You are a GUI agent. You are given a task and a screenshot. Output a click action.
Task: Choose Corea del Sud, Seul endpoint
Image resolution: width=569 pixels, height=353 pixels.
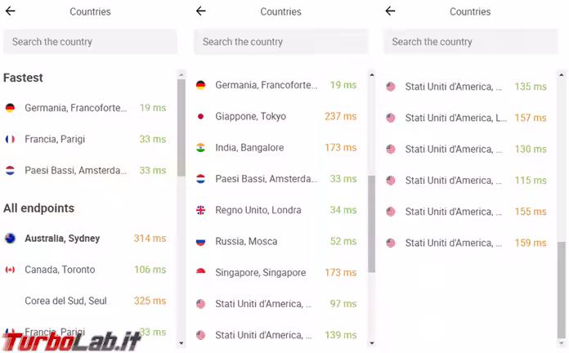point(65,301)
